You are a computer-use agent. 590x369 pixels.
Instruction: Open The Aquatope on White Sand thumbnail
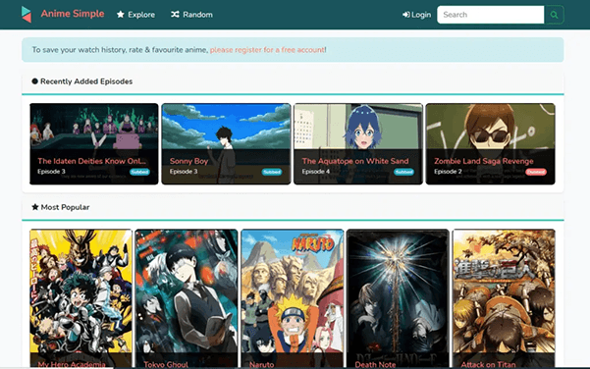(358, 143)
